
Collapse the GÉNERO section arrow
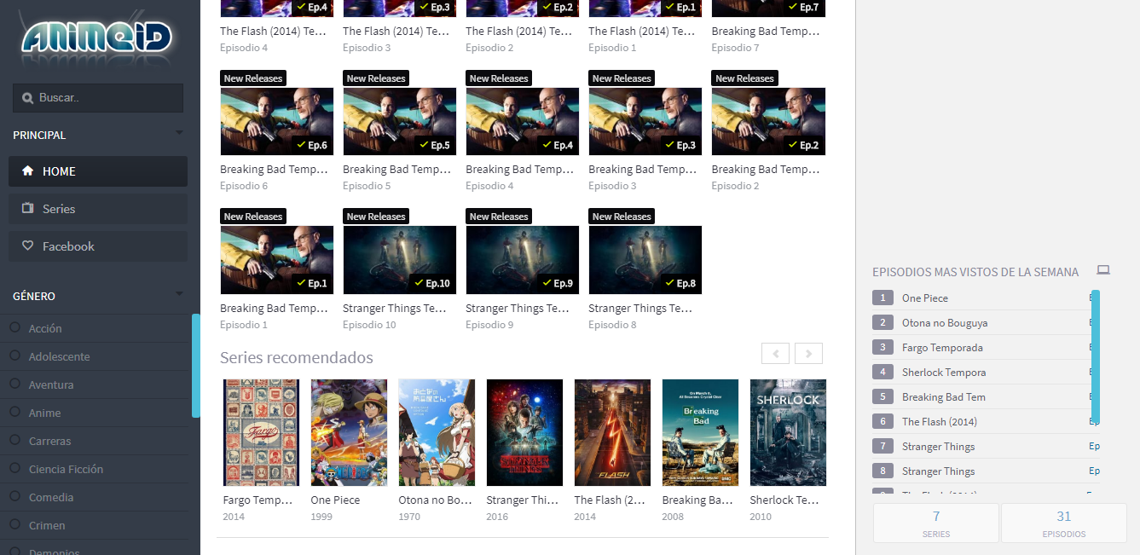(x=179, y=294)
